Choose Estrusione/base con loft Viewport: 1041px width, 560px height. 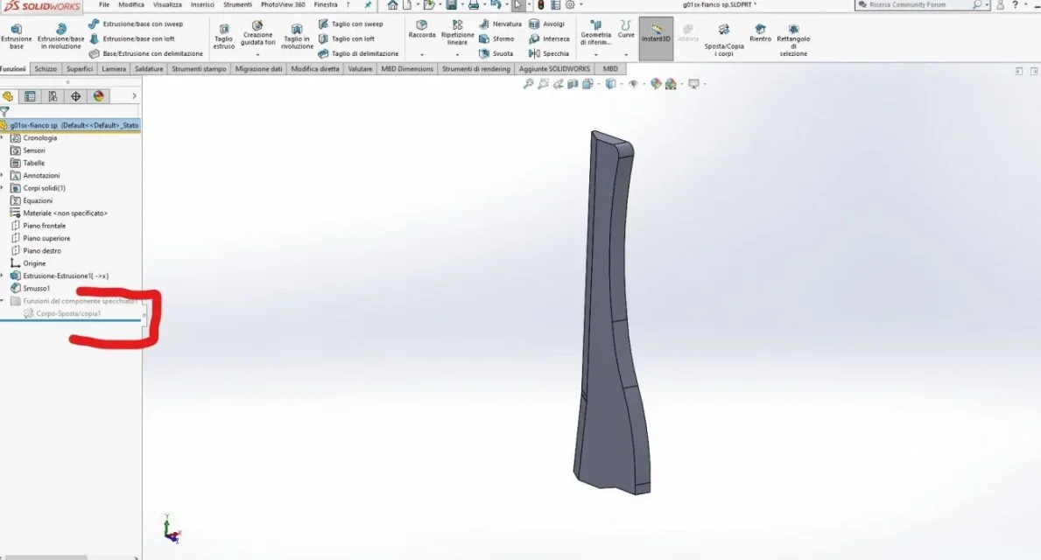131,38
